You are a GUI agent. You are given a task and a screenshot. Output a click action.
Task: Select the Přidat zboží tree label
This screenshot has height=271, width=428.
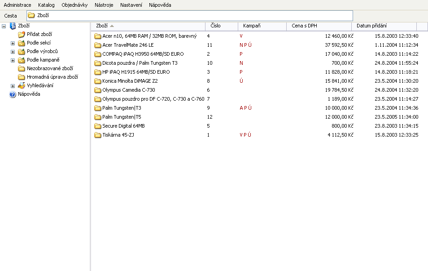pos(39,34)
